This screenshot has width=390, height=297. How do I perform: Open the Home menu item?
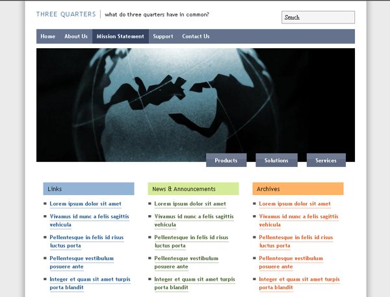(47, 36)
